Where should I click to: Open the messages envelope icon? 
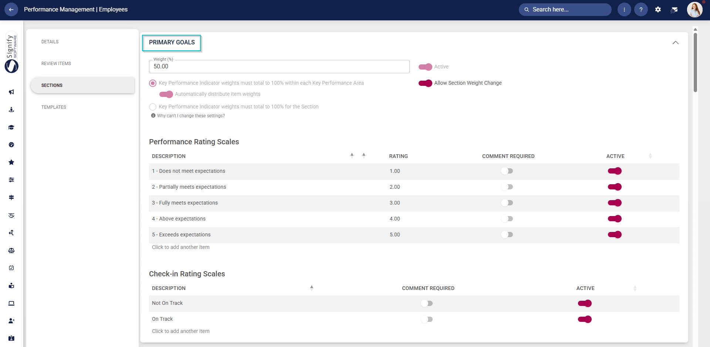(674, 10)
